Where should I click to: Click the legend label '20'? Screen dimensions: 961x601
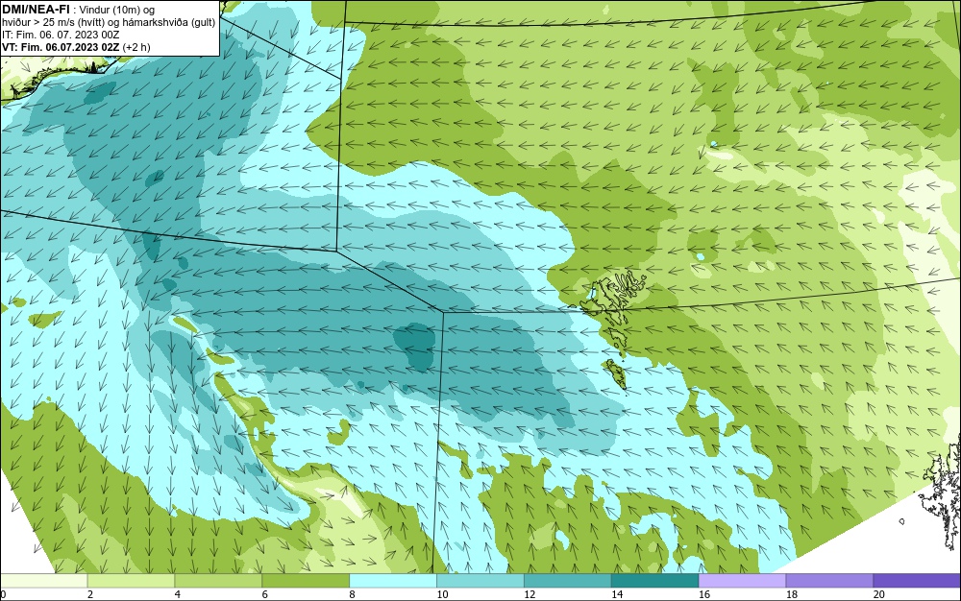tap(879, 594)
